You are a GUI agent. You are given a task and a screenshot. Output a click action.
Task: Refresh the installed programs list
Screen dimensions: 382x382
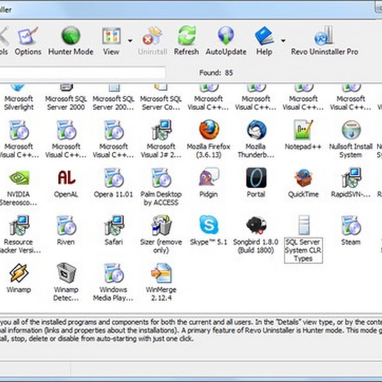pyautogui.click(x=186, y=41)
